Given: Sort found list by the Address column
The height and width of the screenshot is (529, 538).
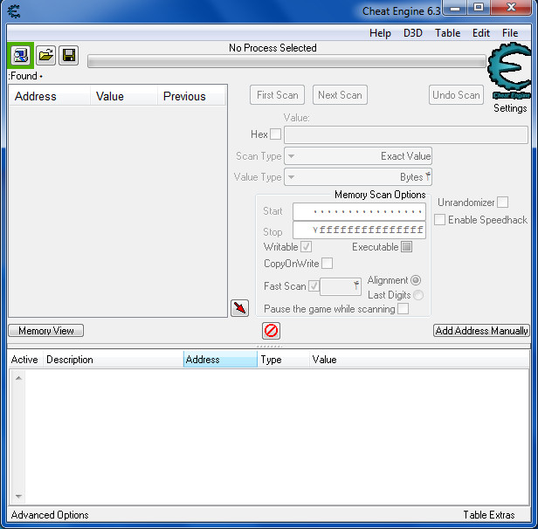Looking at the screenshot, I should pos(50,96).
